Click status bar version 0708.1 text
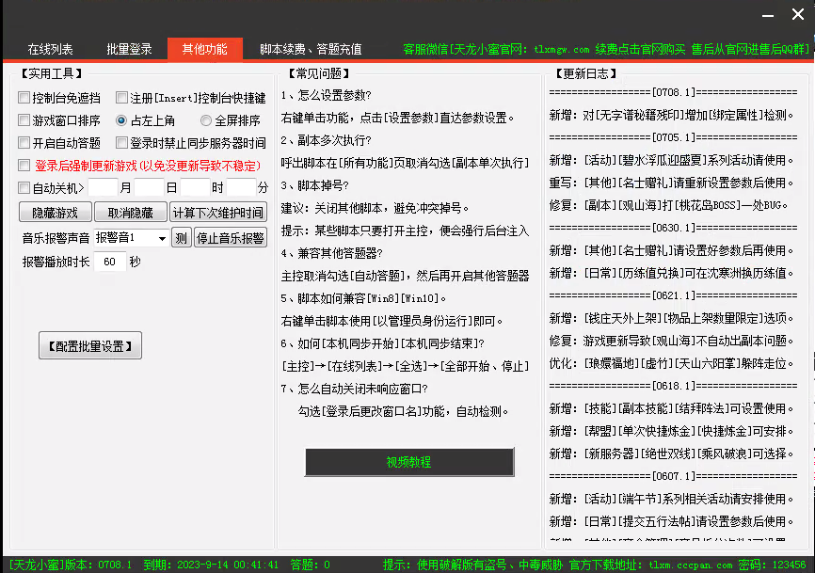815x573 pixels. (x=71, y=565)
